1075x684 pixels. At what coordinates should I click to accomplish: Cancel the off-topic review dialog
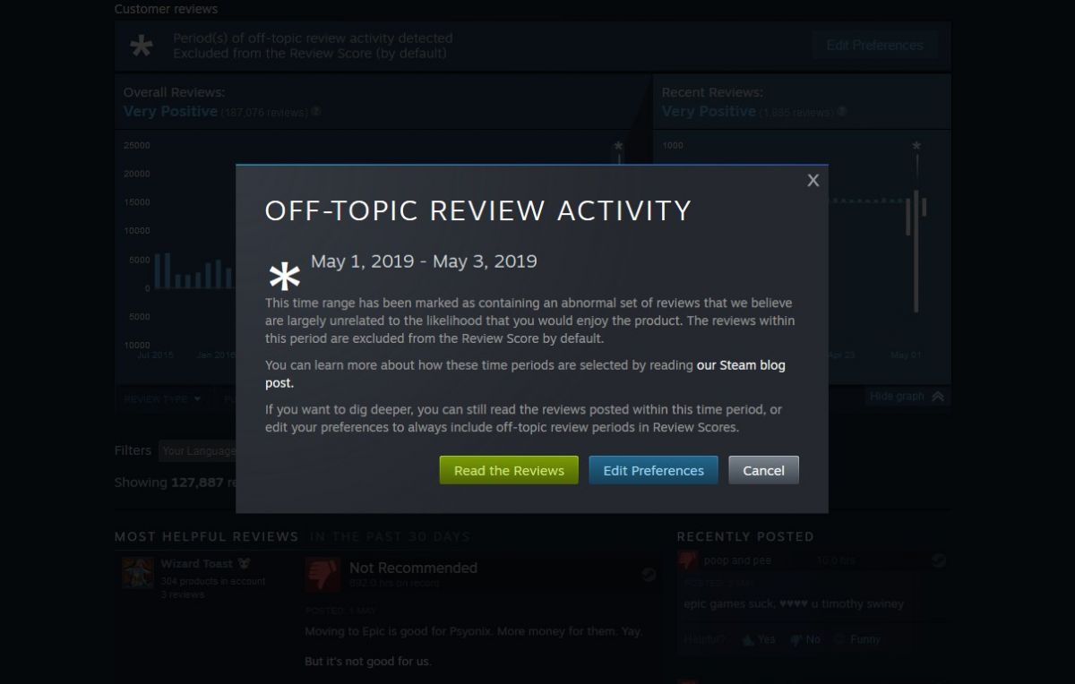763,470
